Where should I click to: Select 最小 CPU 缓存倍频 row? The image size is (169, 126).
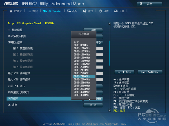click(x=19, y=73)
